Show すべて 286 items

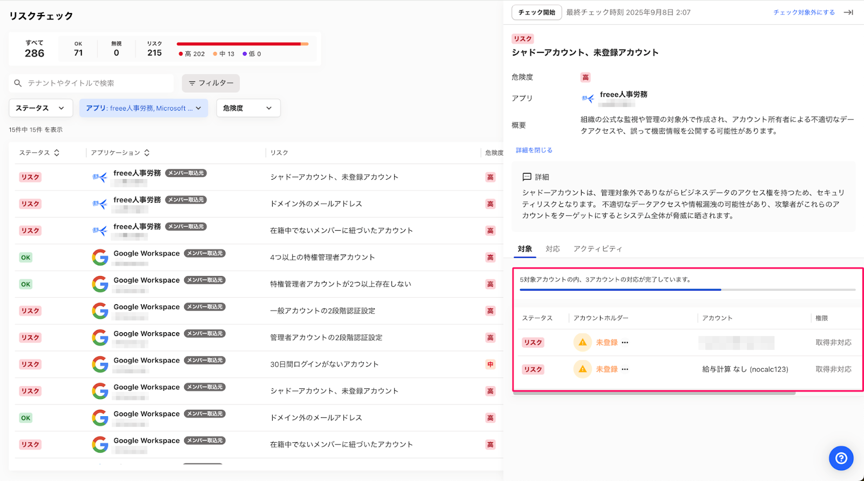pos(35,49)
